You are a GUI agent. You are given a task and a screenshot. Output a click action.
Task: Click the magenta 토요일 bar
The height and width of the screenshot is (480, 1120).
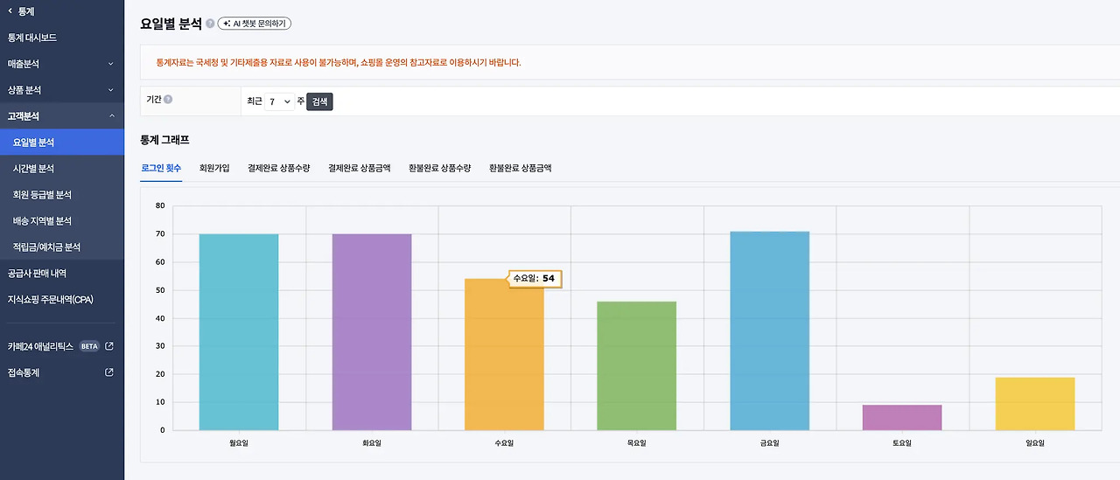pyautogui.click(x=902, y=418)
